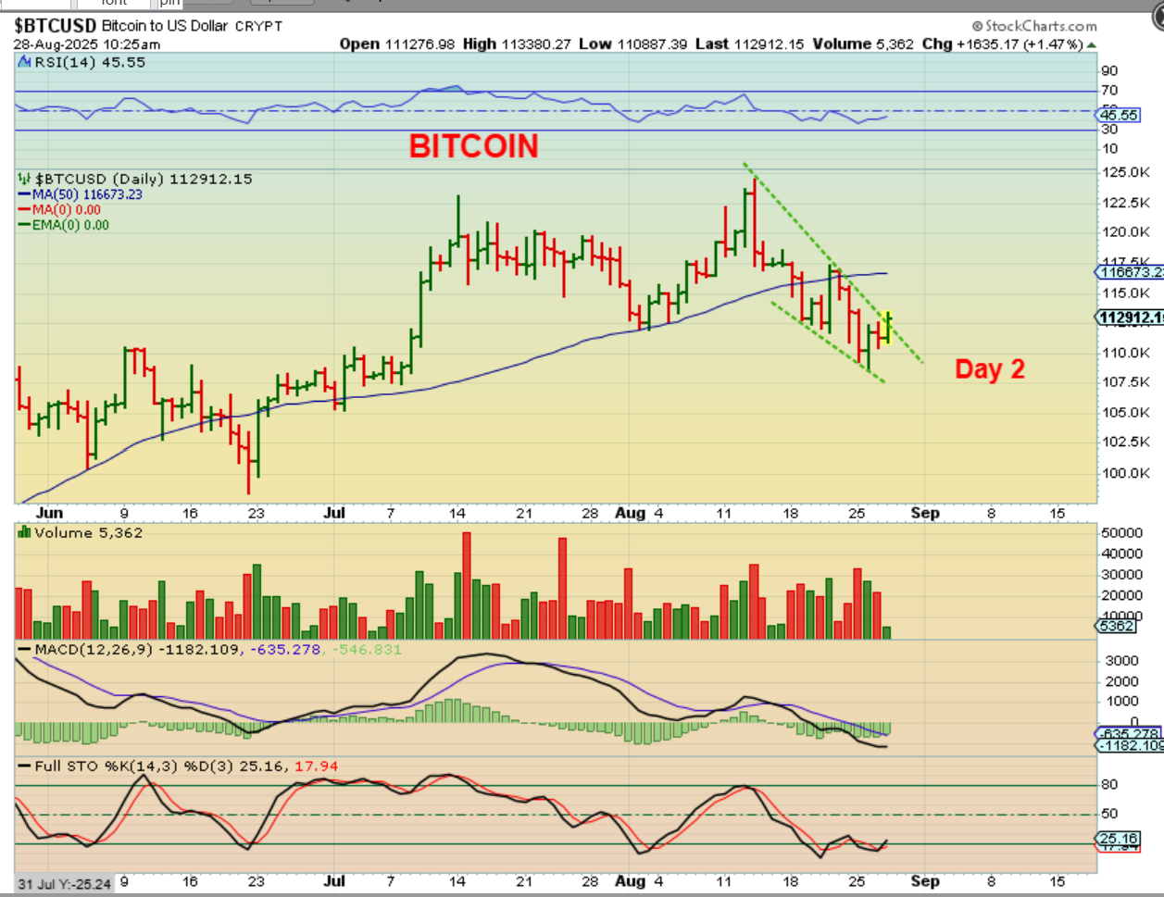Click the "31 Jul Y:-25.24" cursor readout
The width and height of the screenshot is (1164, 897).
click(x=65, y=883)
